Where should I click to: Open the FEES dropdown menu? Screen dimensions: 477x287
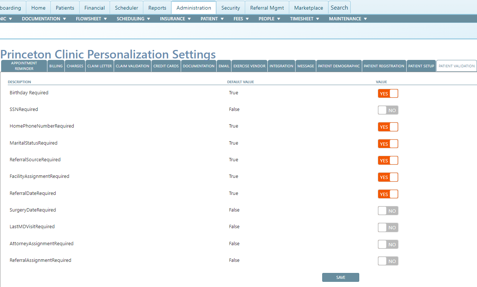(241, 18)
